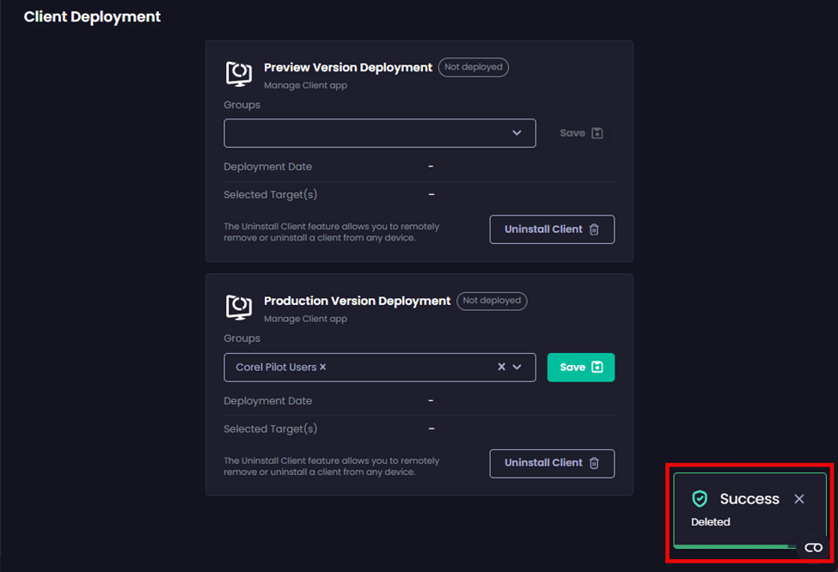Click the infinity widget icon at bottom right
The height and width of the screenshot is (572, 838).
pos(813,548)
